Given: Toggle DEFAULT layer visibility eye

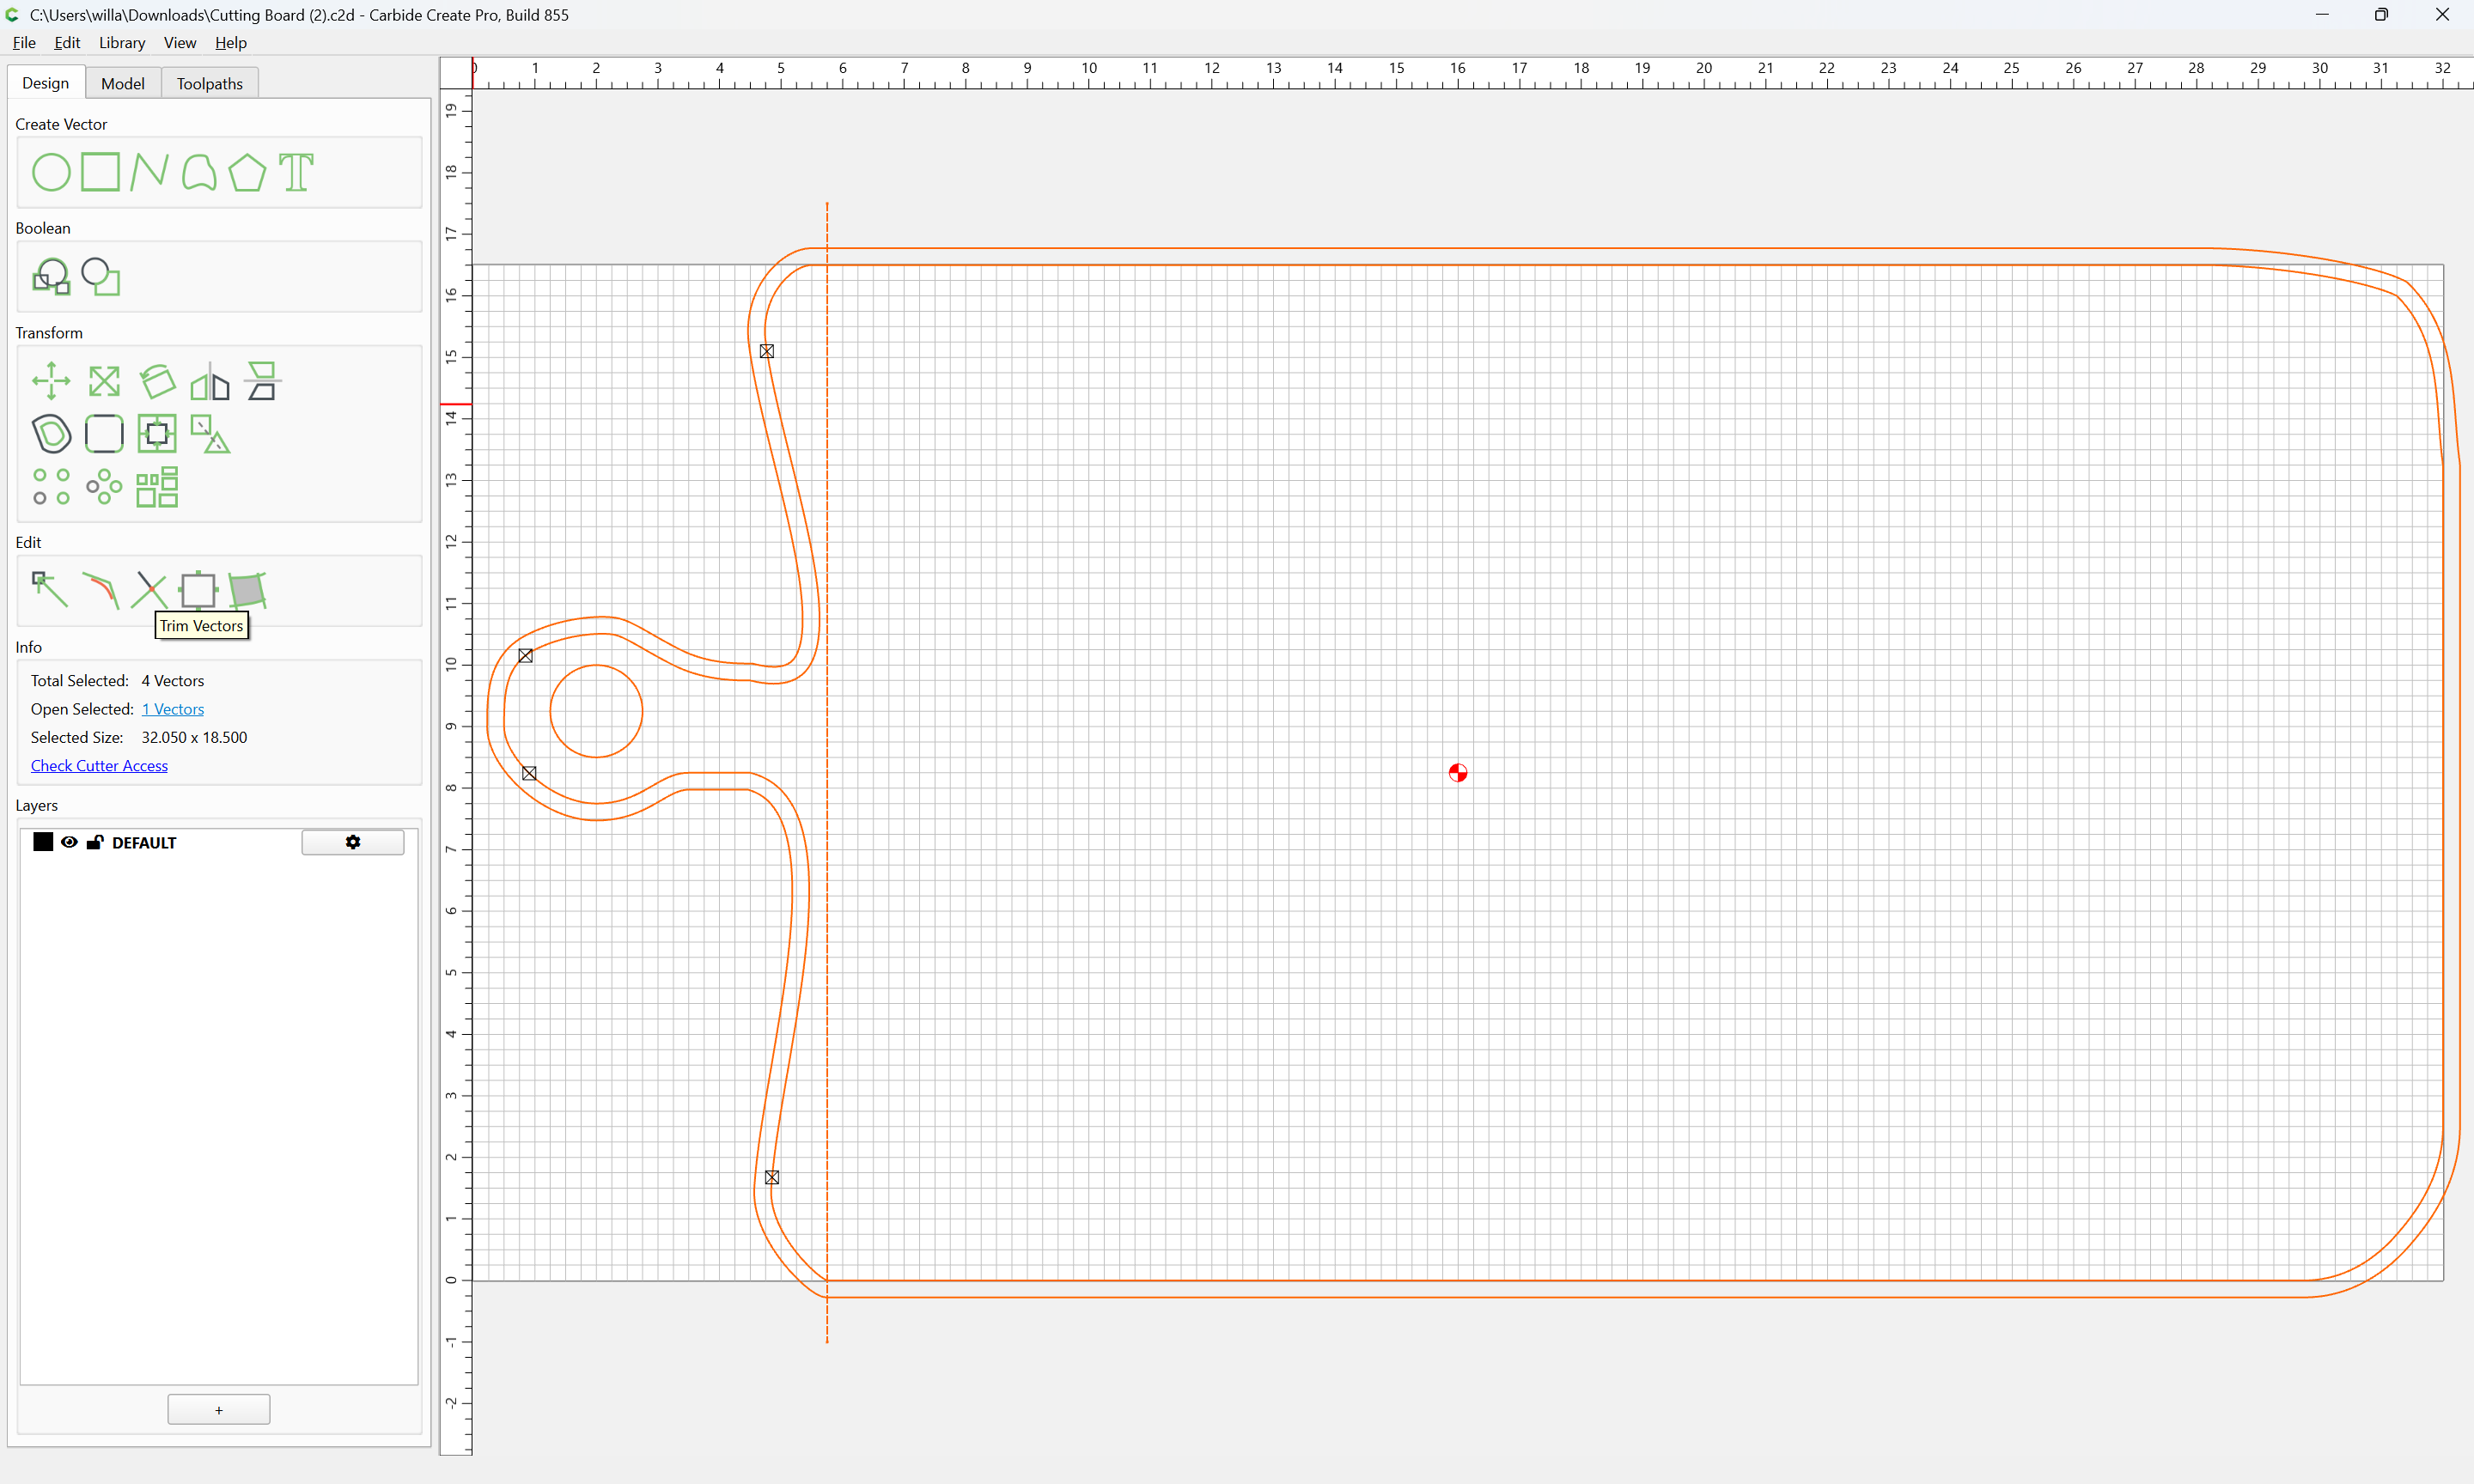Looking at the screenshot, I should pos(69,842).
